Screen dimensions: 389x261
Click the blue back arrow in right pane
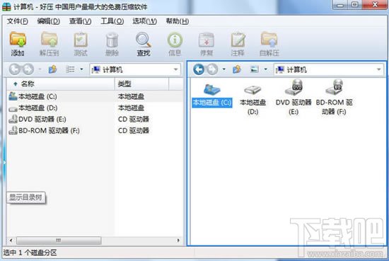pyautogui.click(x=199, y=69)
